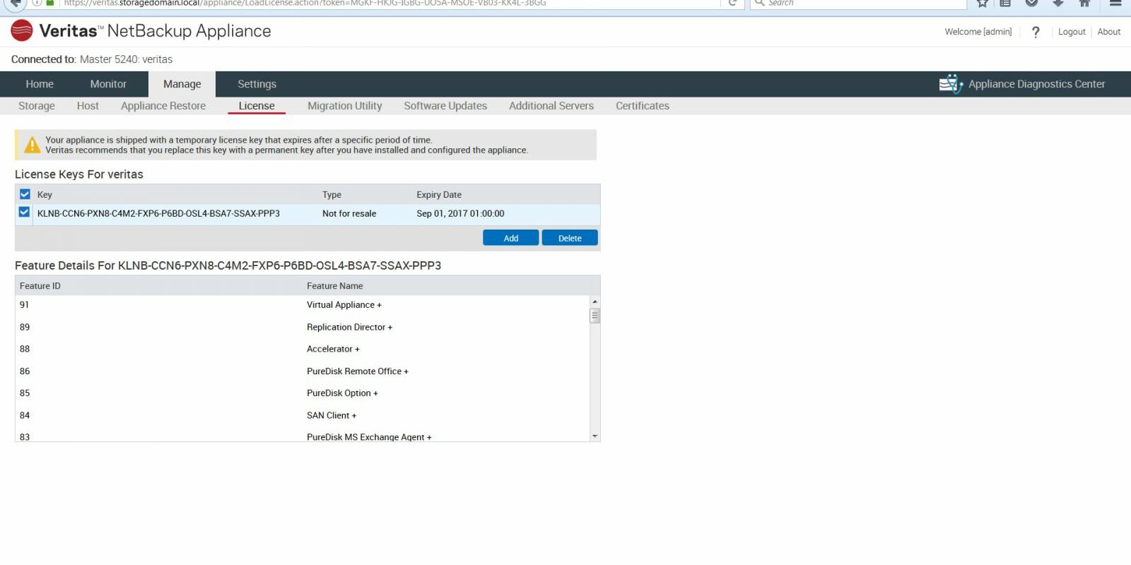Screen dimensions: 1131x565
Task: Open Appliance Restore submenu
Action: coord(163,106)
